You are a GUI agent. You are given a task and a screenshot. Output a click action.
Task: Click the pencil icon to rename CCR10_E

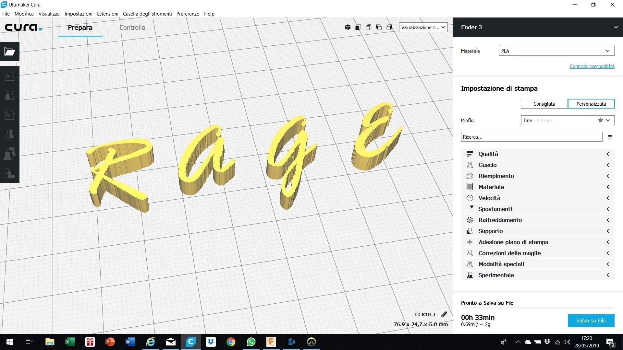pyautogui.click(x=444, y=314)
